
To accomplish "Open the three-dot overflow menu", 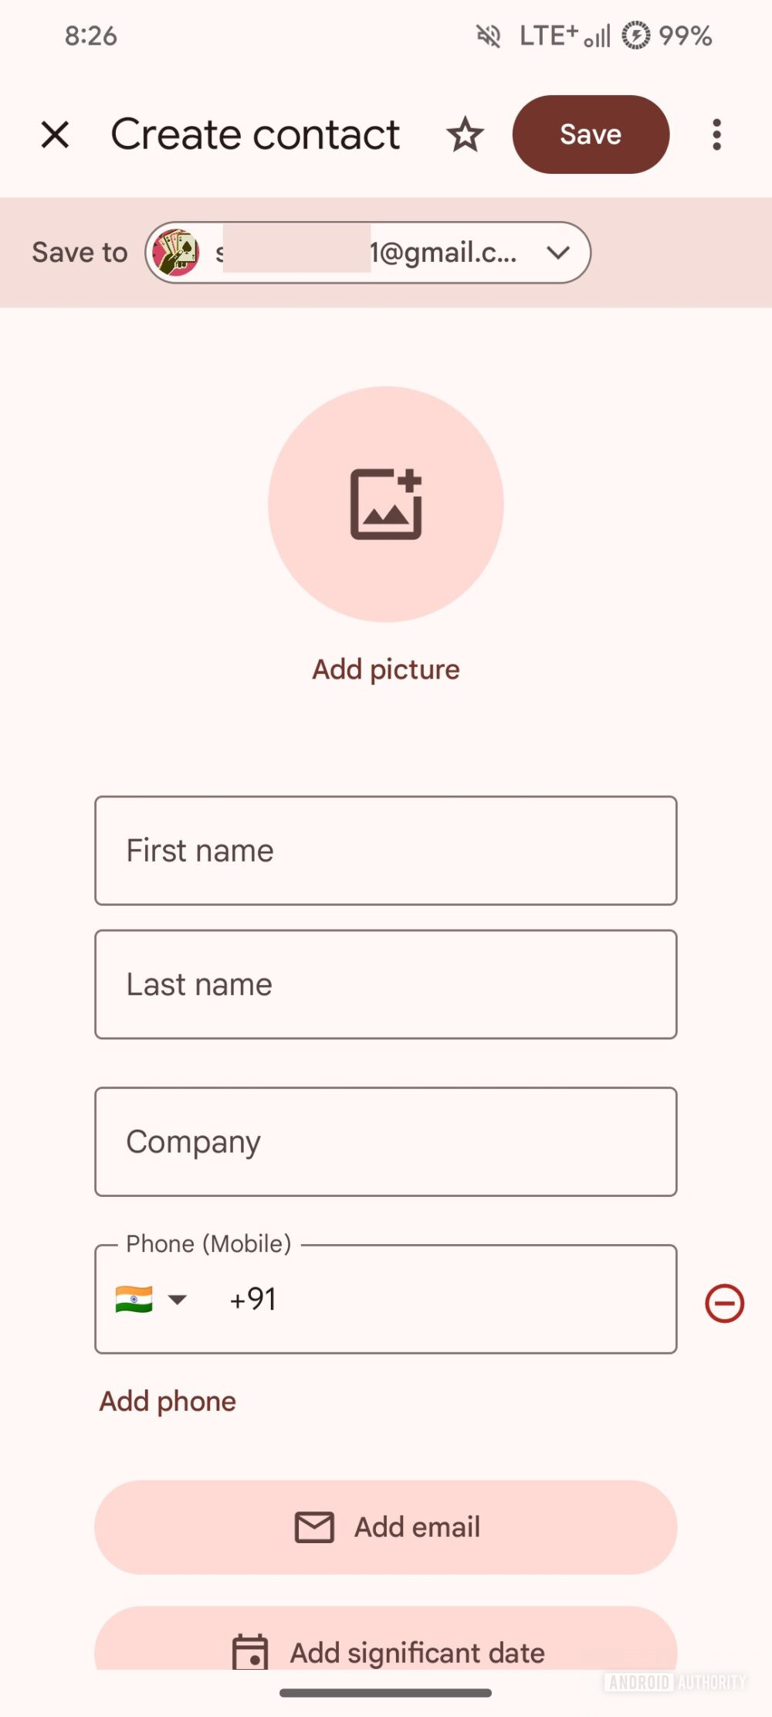I will pyautogui.click(x=716, y=134).
